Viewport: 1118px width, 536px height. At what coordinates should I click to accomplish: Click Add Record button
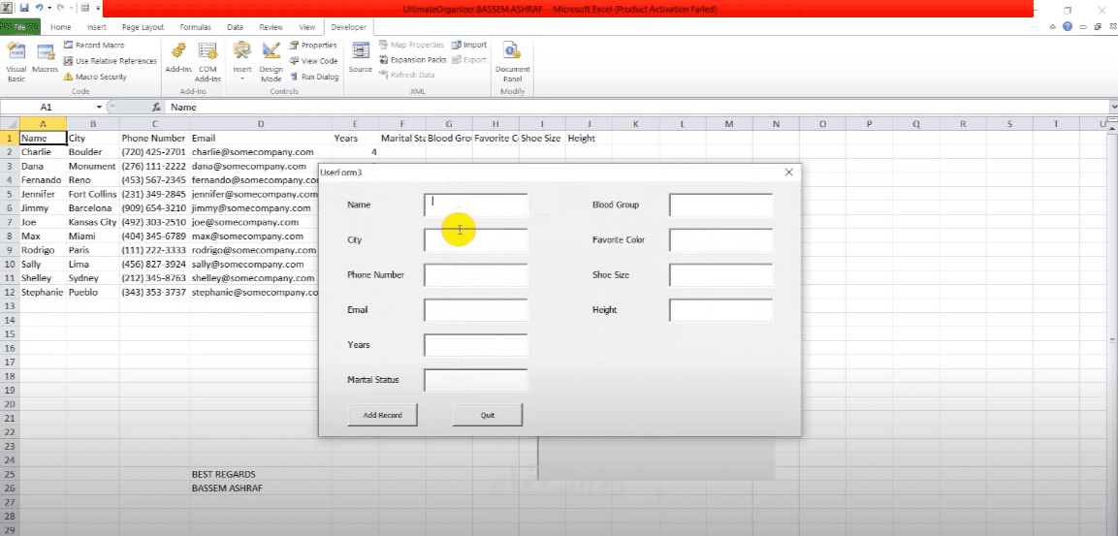(x=382, y=415)
